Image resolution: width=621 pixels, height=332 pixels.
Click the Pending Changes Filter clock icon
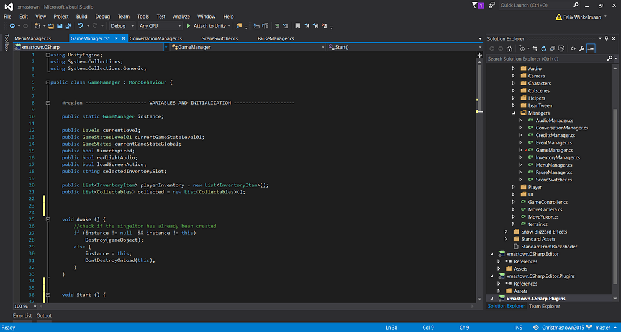[x=522, y=48]
